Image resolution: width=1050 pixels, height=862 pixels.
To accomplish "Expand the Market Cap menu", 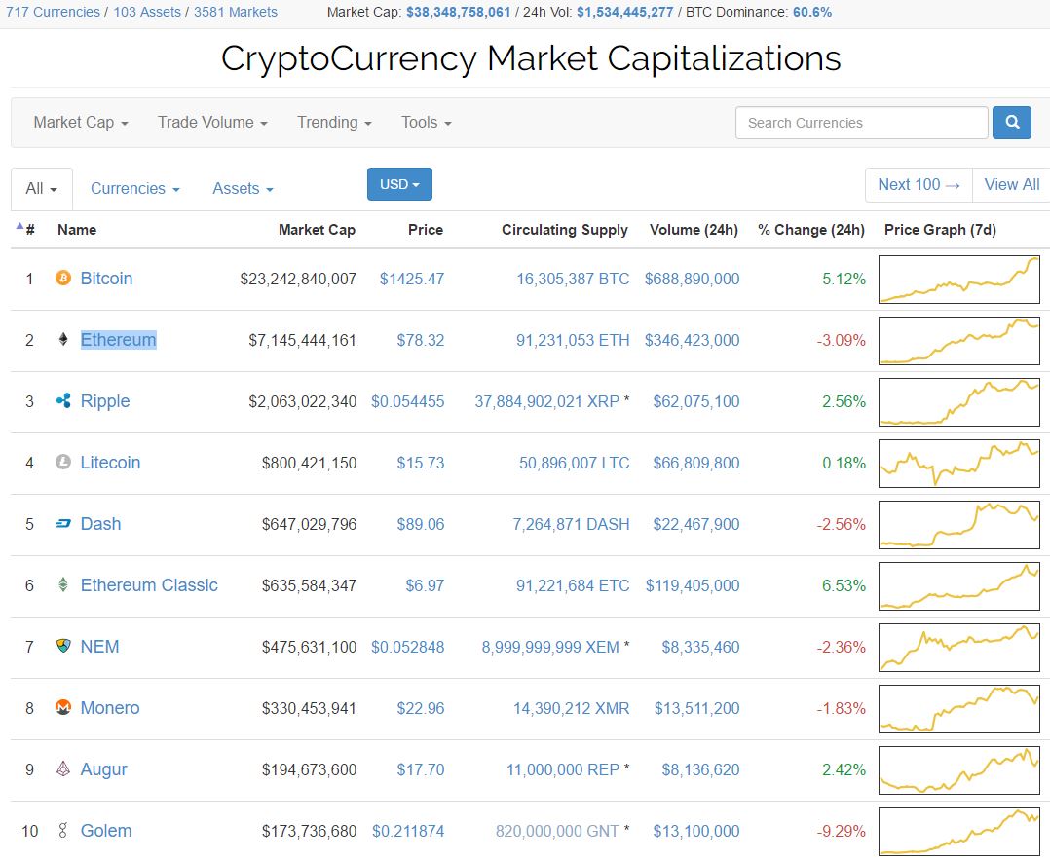I will pos(81,123).
